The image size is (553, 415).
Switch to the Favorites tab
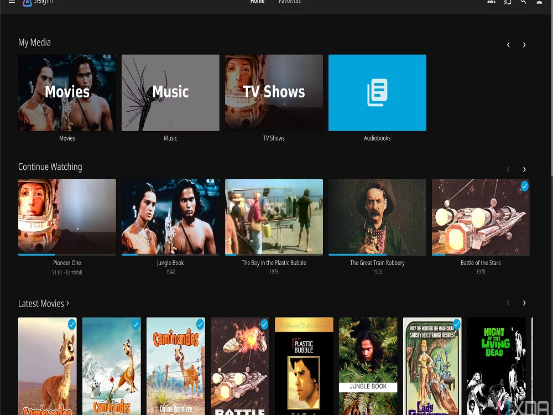point(290,2)
